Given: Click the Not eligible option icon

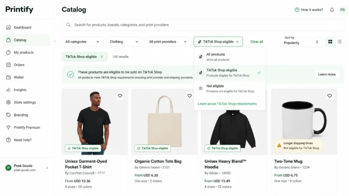Looking at the screenshot, I should (200, 88).
